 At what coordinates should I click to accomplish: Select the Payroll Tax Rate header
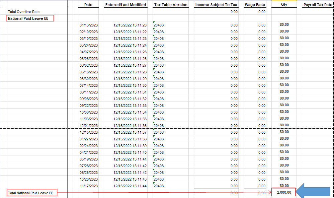click(318, 4)
